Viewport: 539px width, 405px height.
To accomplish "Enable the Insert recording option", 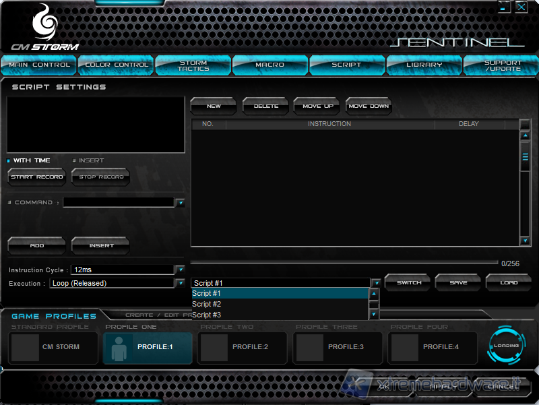I will [74, 160].
